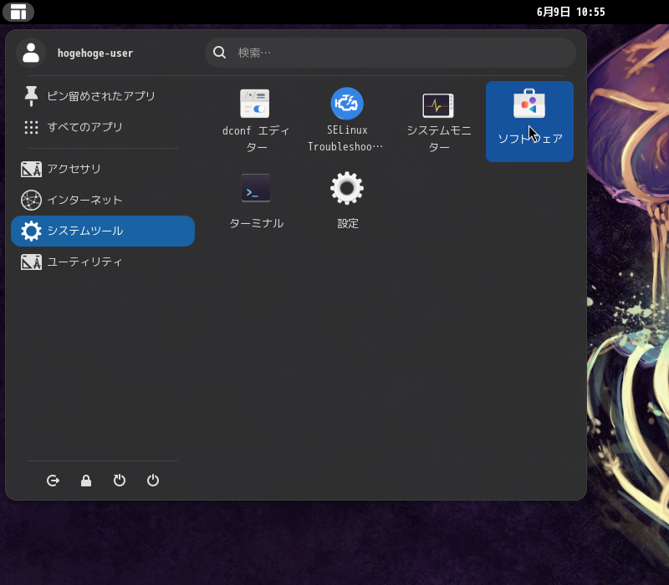
Task: Select the インターネット category
Action: click(103, 200)
